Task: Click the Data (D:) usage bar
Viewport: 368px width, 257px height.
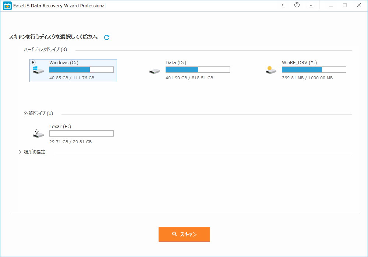Action: pyautogui.click(x=198, y=69)
